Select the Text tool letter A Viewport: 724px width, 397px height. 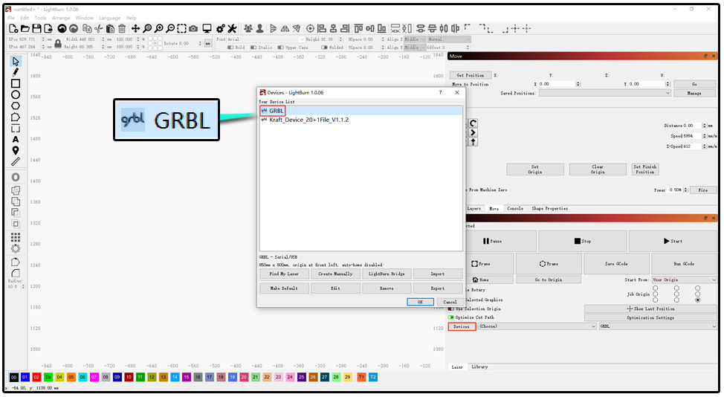click(x=16, y=140)
